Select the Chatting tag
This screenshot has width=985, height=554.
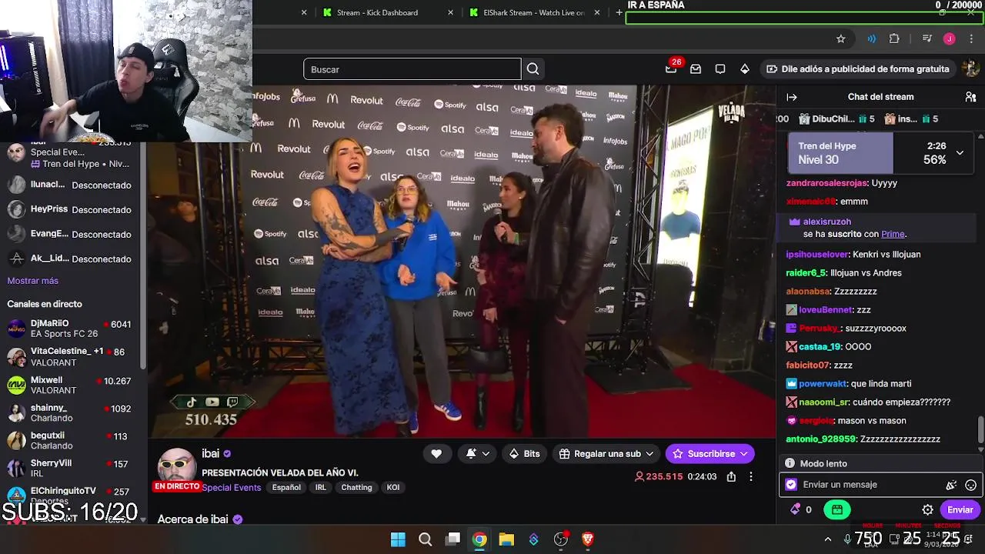point(356,488)
